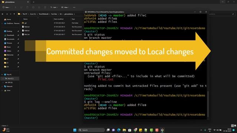Switch to large thumbnails view layout icon

pyautogui.click(x=235, y=126)
